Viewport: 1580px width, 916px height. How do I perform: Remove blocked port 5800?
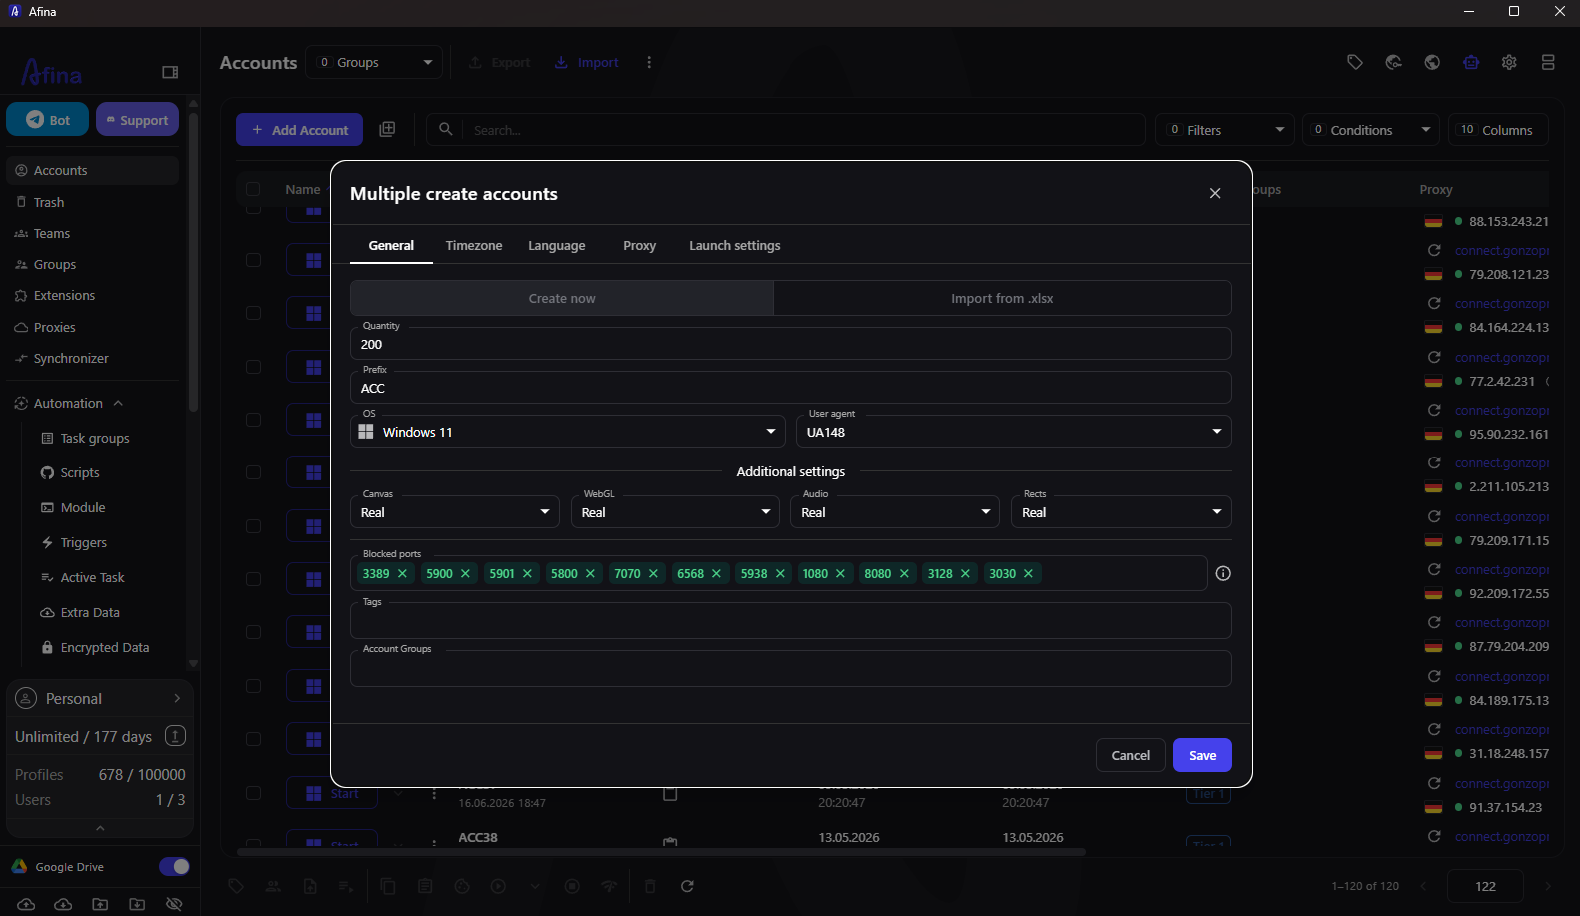pos(590,573)
